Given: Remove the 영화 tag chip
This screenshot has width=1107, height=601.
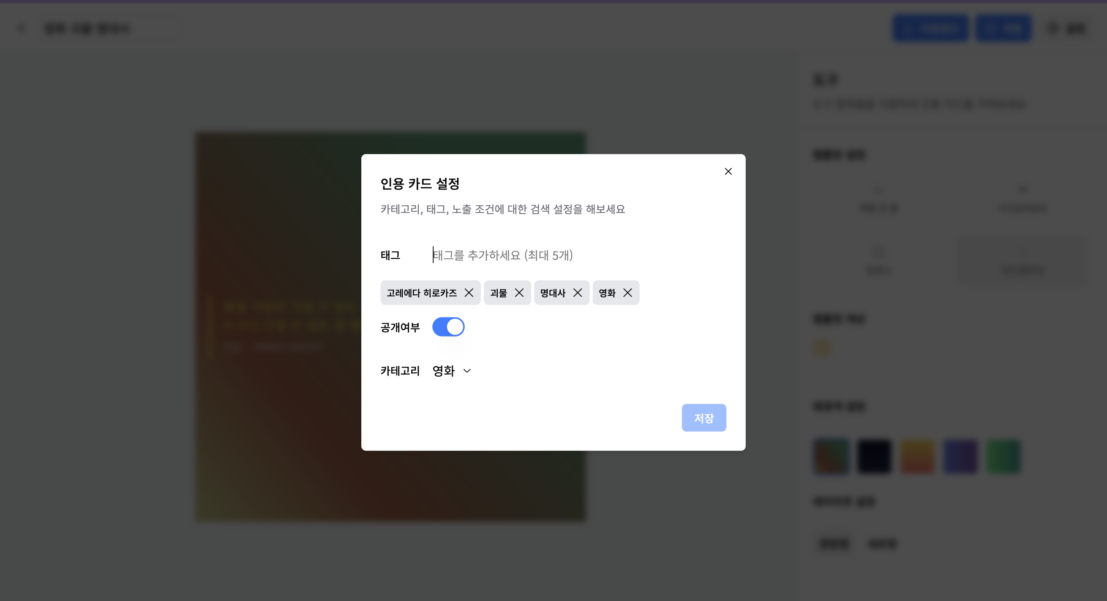Looking at the screenshot, I should (627, 292).
